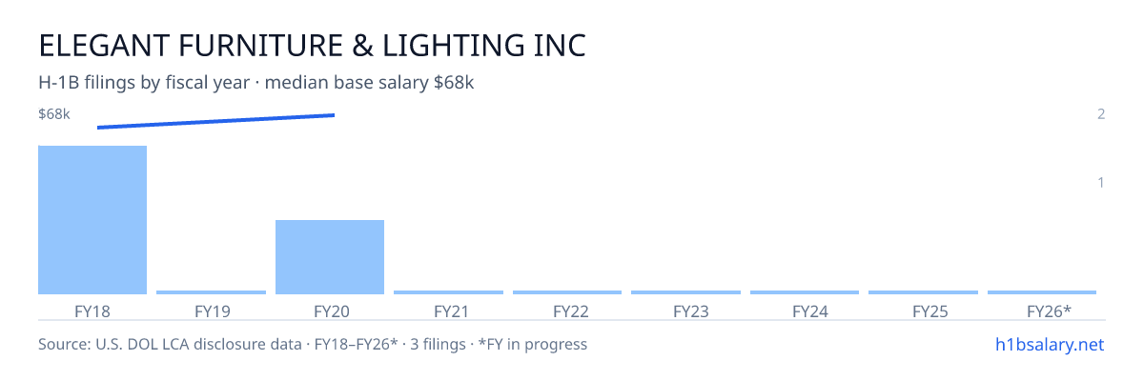
Task: Click the FY25 bar
Action: [x=923, y=292]
